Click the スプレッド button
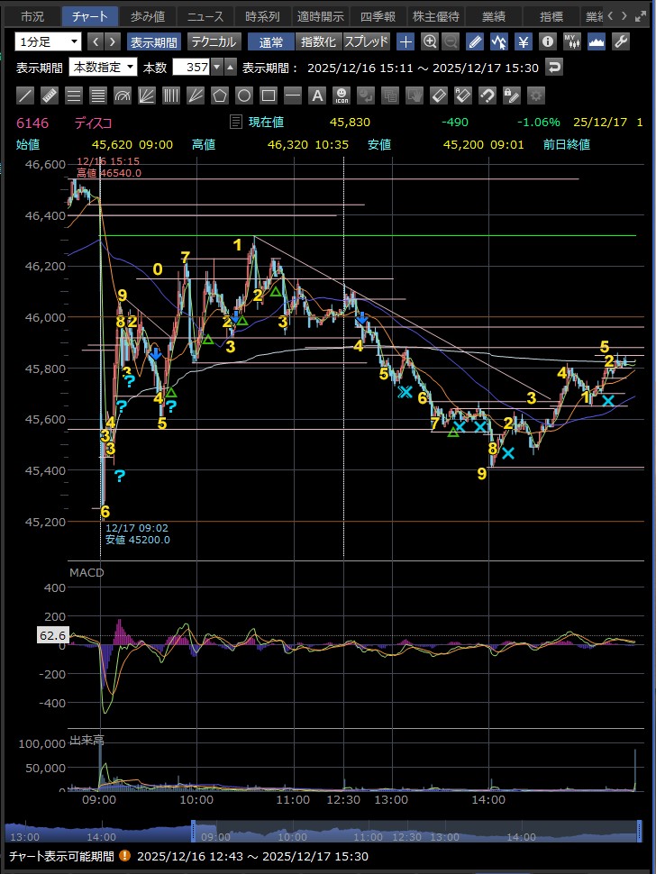Screen dimensions: 656x874 (366, 41)
